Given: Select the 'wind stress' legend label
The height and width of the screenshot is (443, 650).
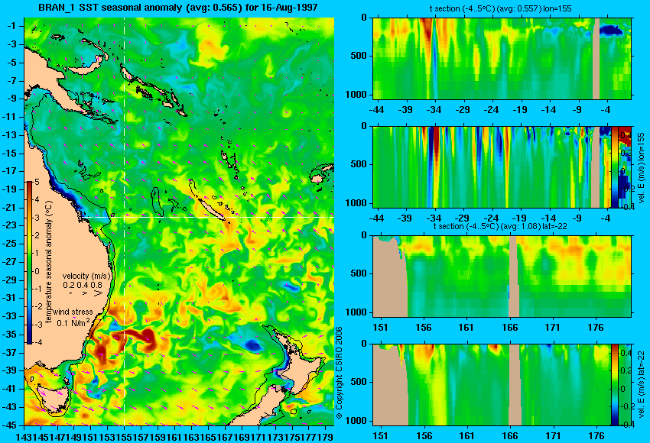Looking at the screenshot, I should click(x=73, y=312).
